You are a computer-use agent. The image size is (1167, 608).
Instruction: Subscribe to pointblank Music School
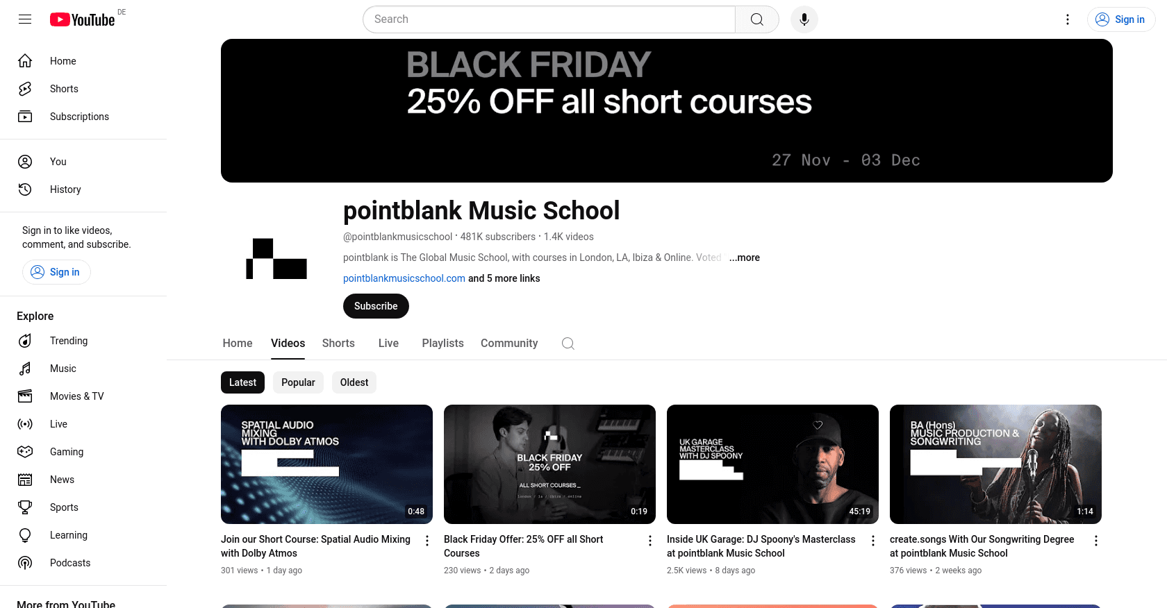pos(376,306)
